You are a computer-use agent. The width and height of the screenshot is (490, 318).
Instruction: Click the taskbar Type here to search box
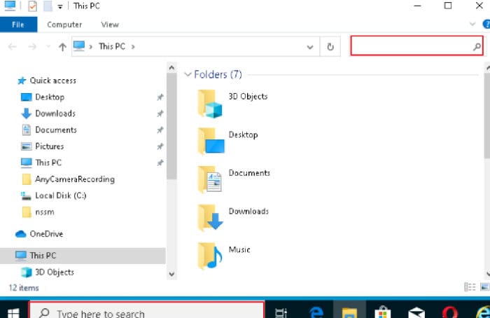[147, 310]
